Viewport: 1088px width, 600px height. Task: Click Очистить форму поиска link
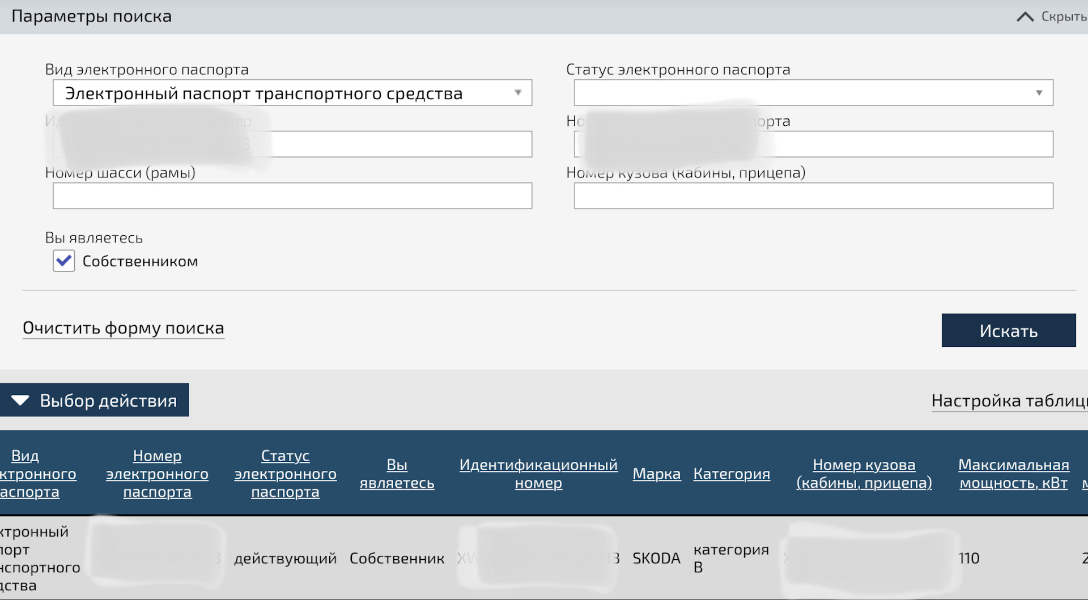[x=124, y=328]
